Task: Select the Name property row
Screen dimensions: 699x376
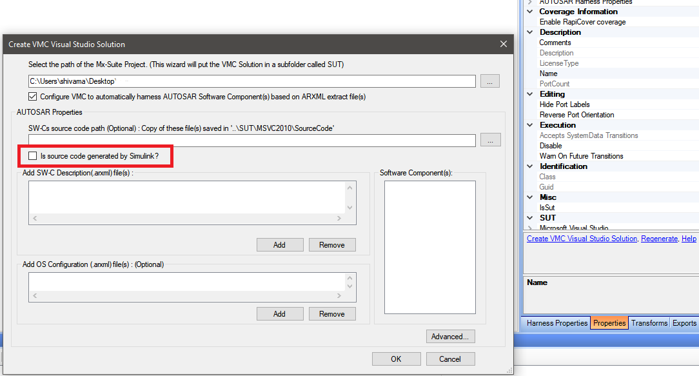Action: click(x=548, y=73)
